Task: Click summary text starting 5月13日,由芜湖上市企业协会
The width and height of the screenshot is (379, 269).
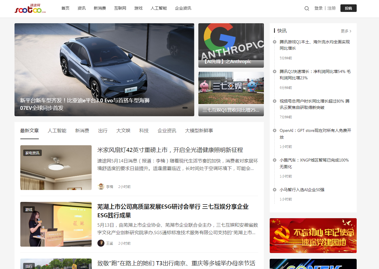Action: tap(177, 229)
